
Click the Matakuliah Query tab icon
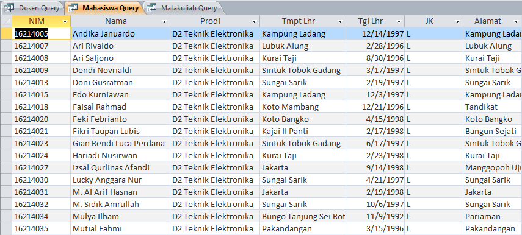coord(151,8)
